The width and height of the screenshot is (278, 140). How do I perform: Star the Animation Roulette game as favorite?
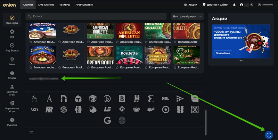click(146, 42)
